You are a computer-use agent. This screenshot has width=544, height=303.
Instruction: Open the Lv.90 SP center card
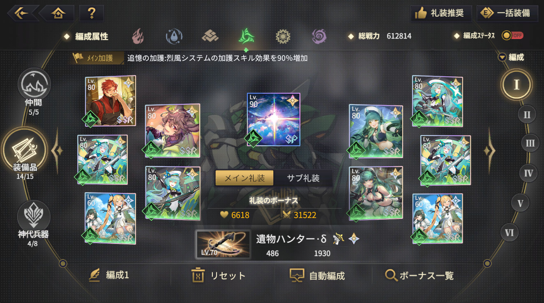pyautogui.click(x=274, y=119)
